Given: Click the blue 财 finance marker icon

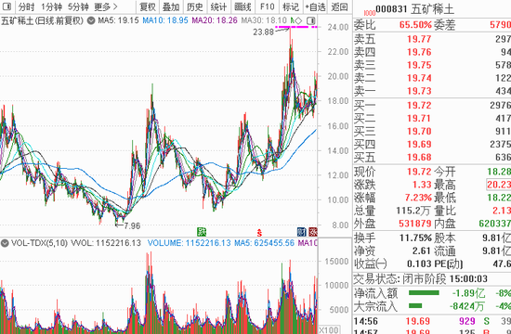Looking at the screenshot, I should [x=302, y=232].
